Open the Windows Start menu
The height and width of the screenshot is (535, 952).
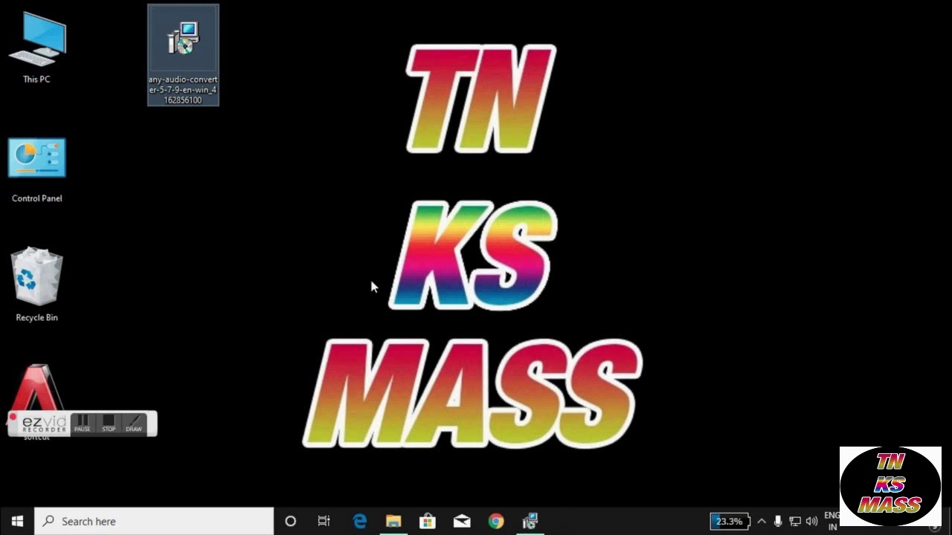(x=17, y=521)
